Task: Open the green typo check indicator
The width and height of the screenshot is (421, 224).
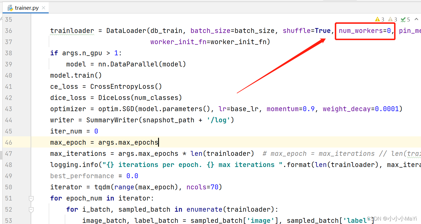Action: pos(406,19)
